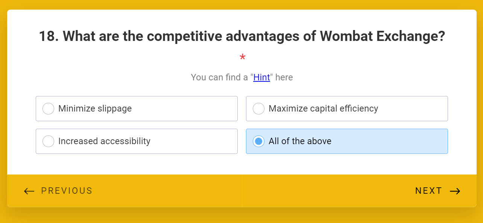Open the "Hint" hyperlink
The image size is (483, 223).
tap(261, 77)
